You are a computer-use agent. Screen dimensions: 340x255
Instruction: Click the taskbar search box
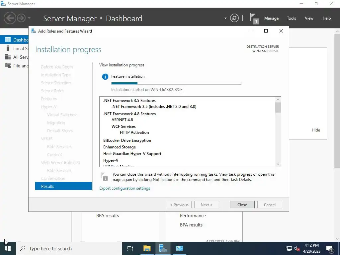pos(69,248)
